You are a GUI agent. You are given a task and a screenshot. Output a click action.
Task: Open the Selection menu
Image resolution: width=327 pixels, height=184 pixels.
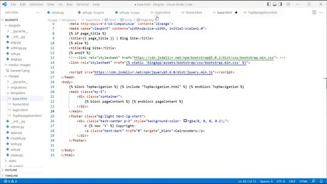(x=36, y=5)
